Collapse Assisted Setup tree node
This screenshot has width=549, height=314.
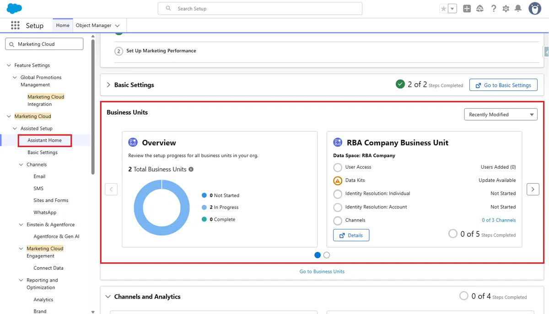(x=15, y=128)
